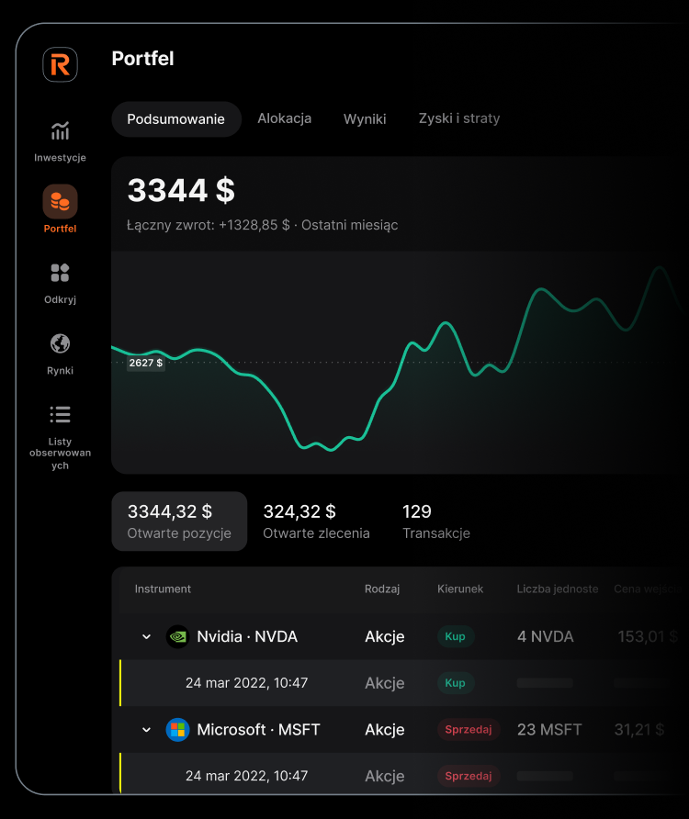Open Inwestycje chart icon in sidebar
This screenshot has width=689, height=819.
click(x=60, y=130)
